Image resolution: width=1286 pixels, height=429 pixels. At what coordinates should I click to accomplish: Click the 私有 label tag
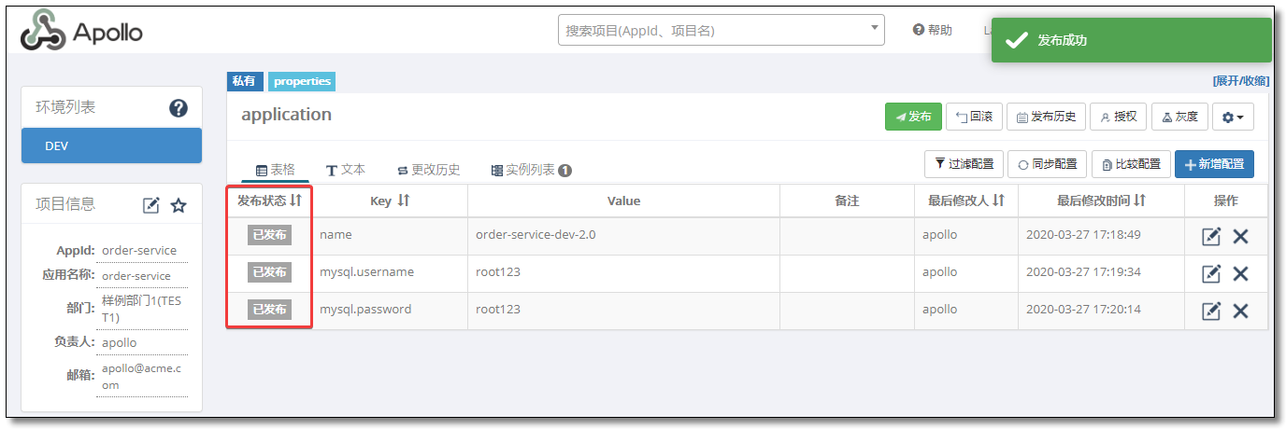coord(245,81)
